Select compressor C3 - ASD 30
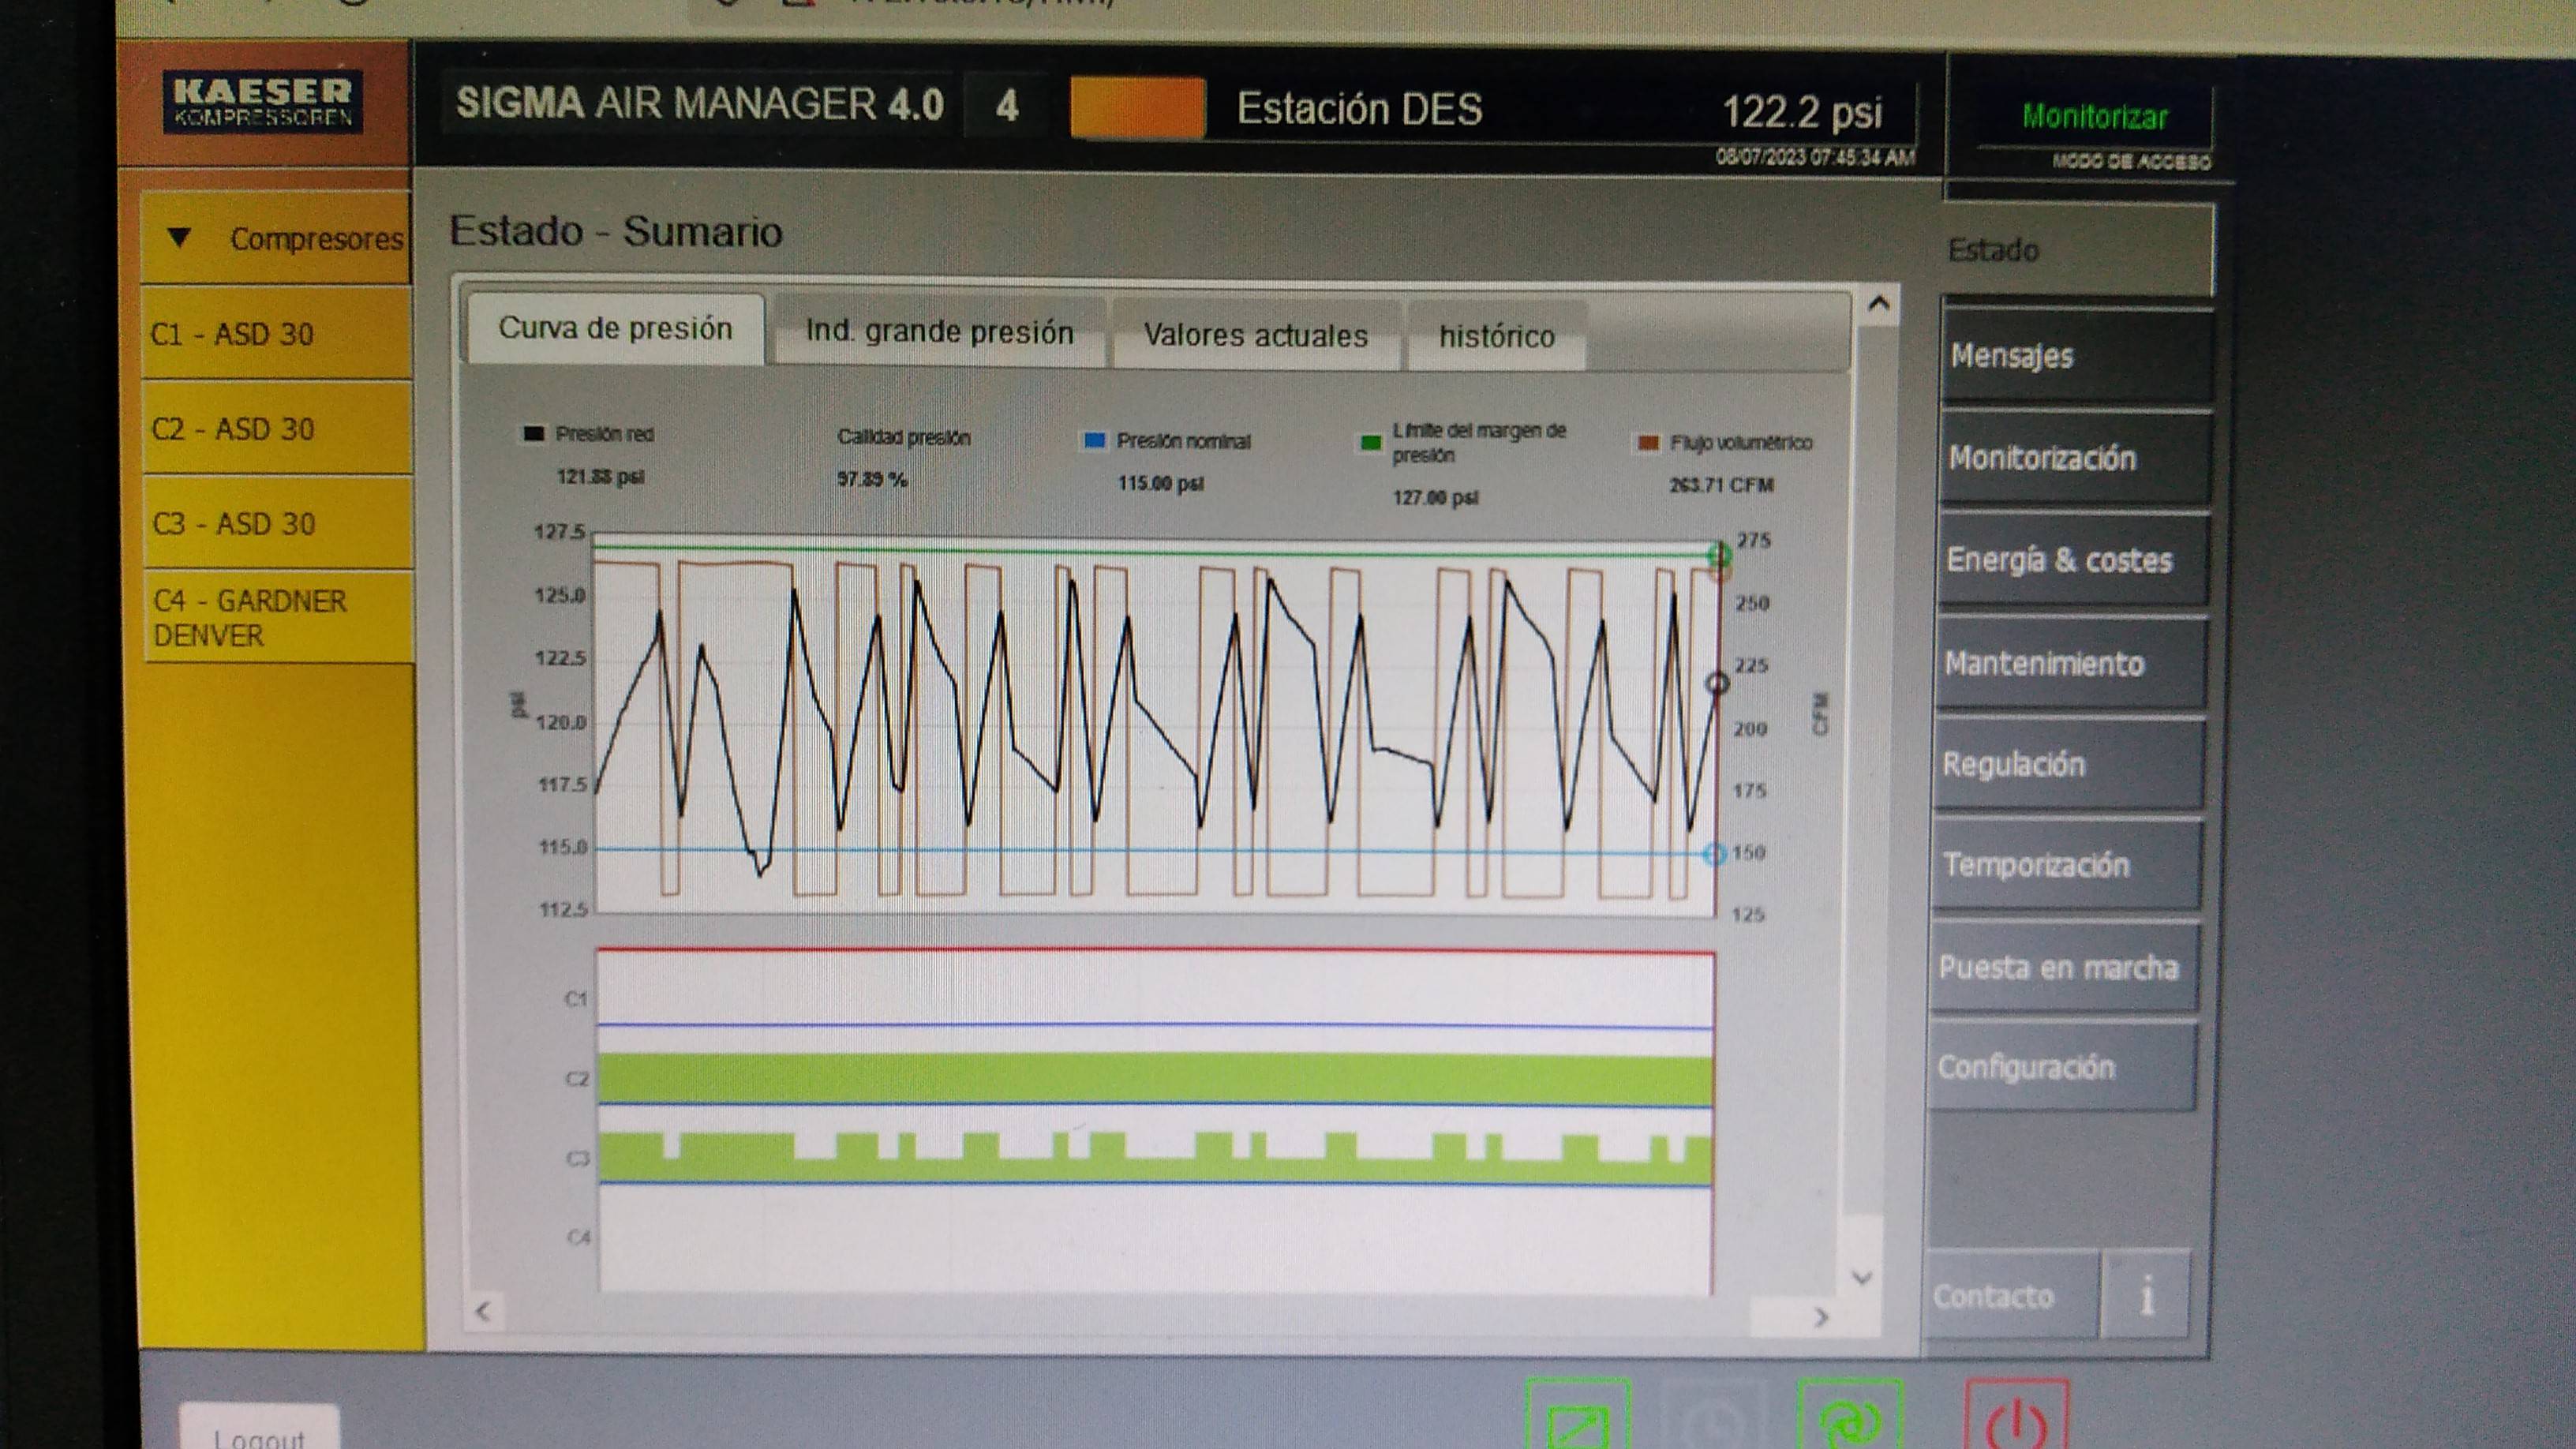Viewport: 2576px width, 1449px height. tap(279, 524)
